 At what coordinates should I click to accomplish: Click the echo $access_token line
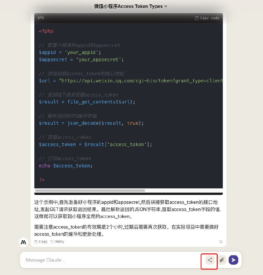[x=66, y=166]
